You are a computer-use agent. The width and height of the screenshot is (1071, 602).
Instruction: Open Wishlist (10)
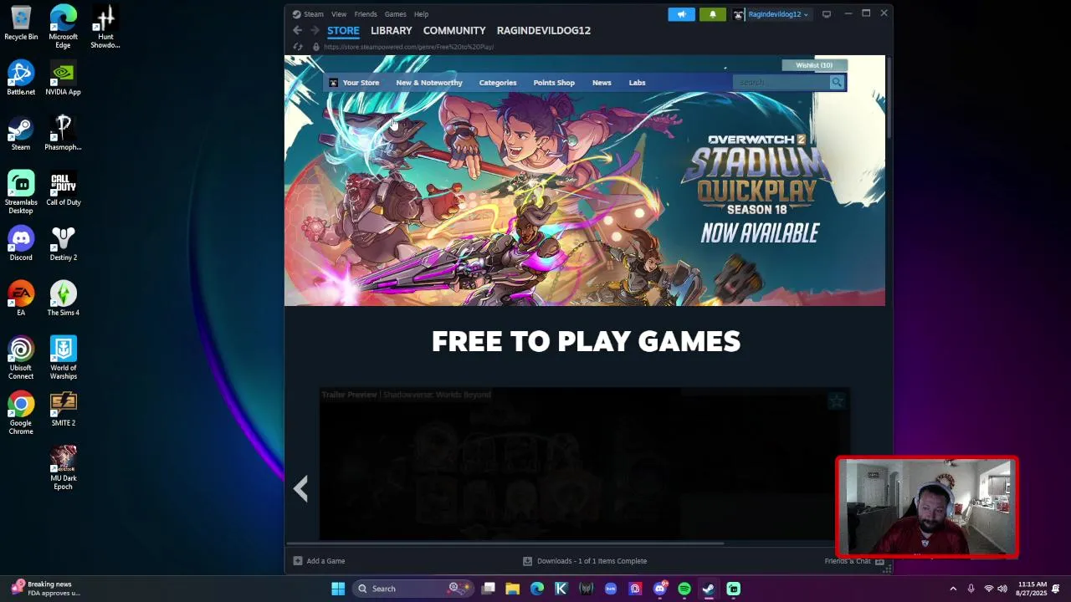coord(814,65)
